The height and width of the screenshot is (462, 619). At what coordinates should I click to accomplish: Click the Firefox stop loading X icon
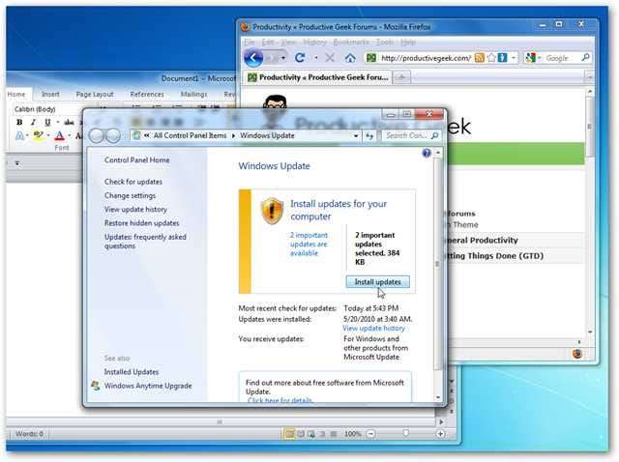[x=330, y=58]
